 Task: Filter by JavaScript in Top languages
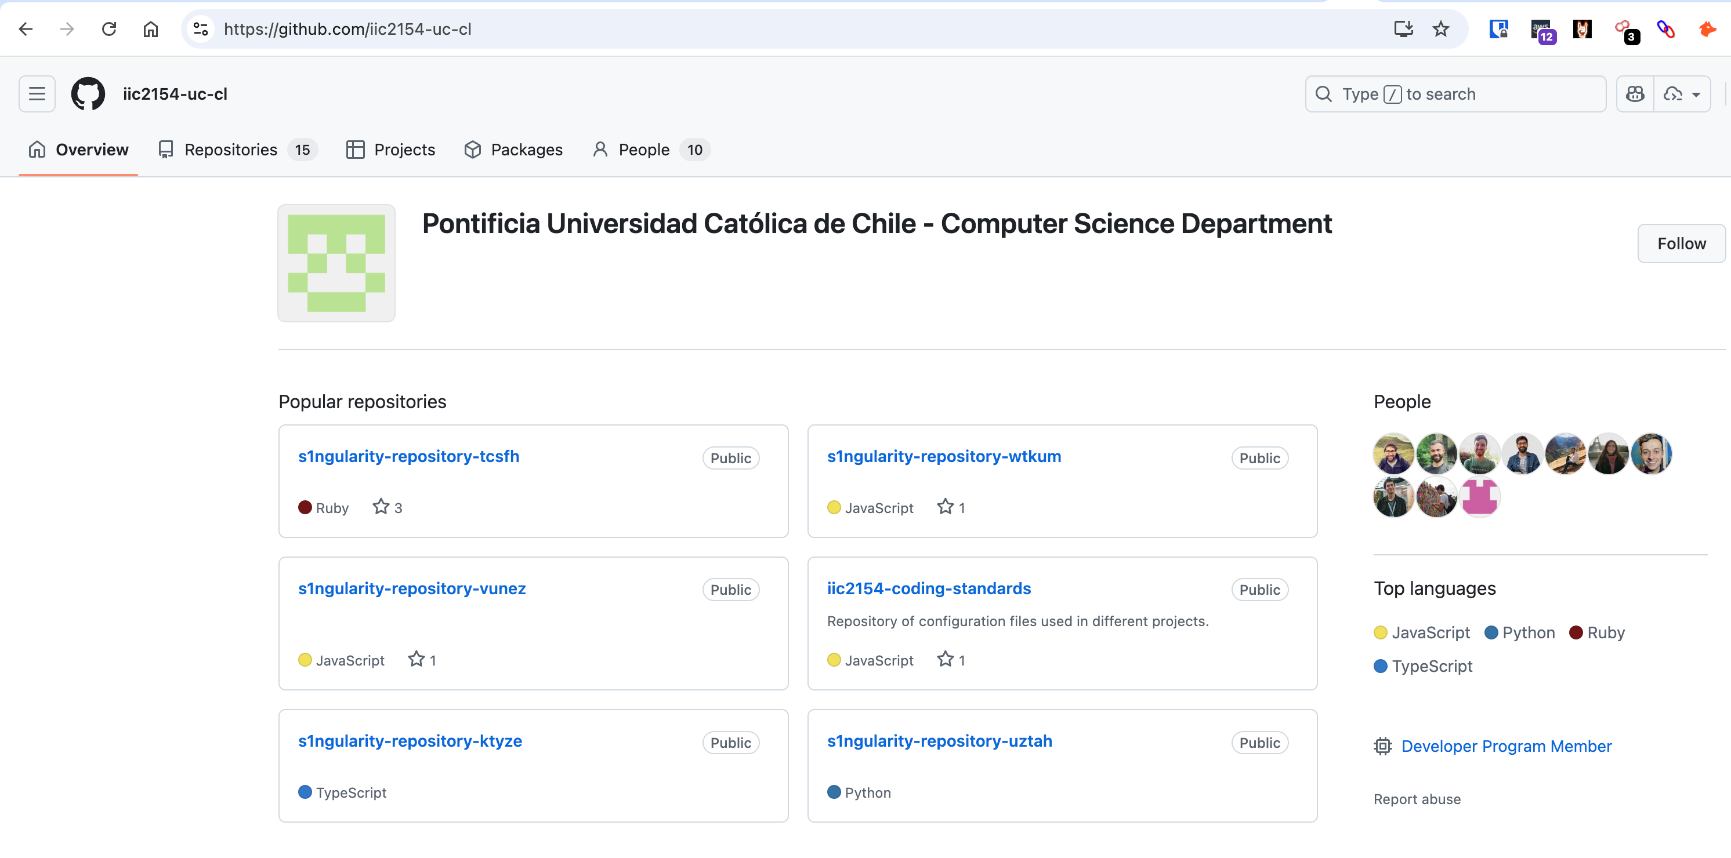pos(1422,632)
